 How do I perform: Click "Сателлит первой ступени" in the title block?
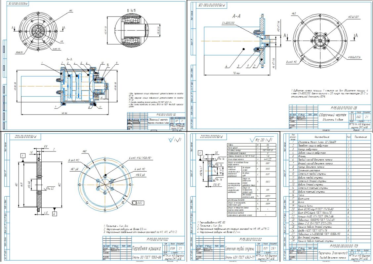(x=239, y=249)
